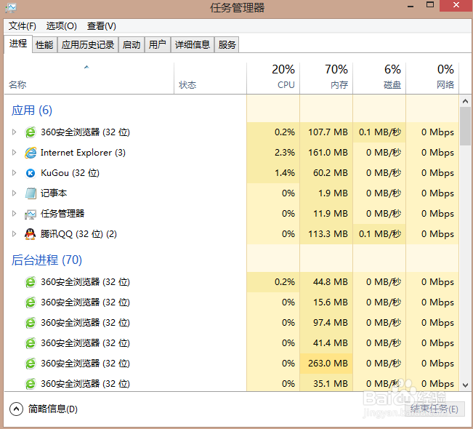Click the 1.9 MB memory cell
473x429 pixels.
[326, 193]
